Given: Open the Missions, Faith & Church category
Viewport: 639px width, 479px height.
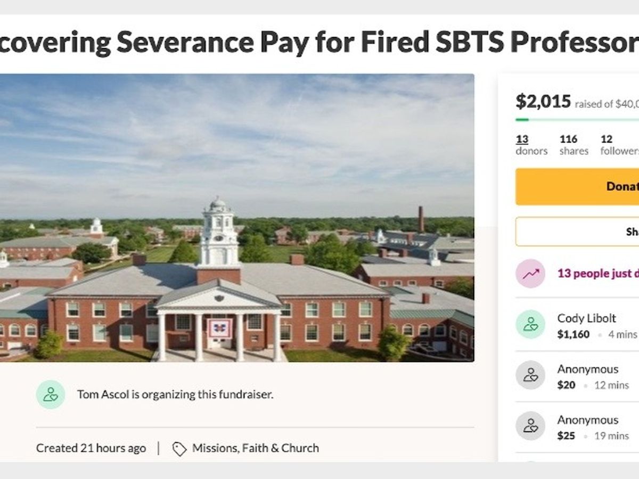Looking at the screenshot, I should click(255, 448).
